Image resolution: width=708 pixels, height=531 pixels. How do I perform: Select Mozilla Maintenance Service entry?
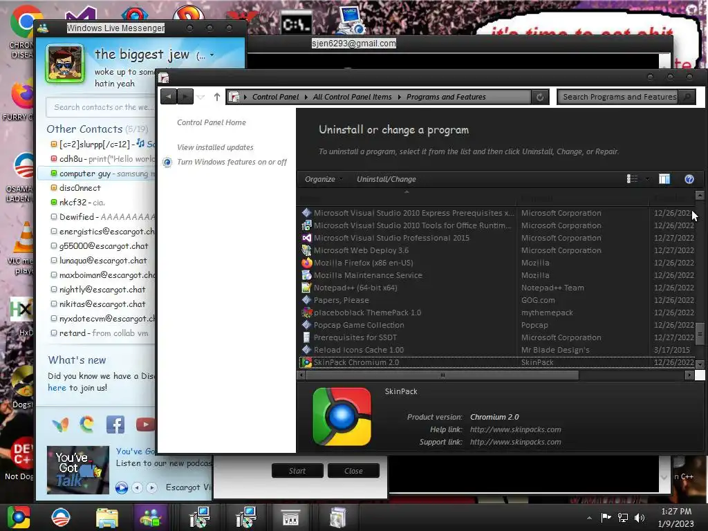tap(496, 275)
